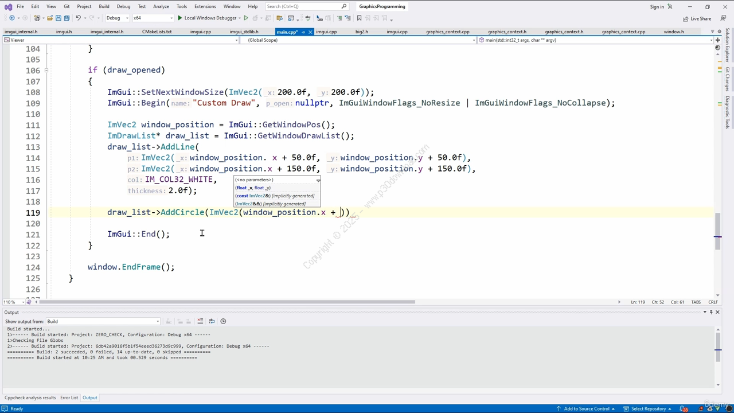The height and width of the screenshot is (413, 734).
Task: Click Add to Source Control
Action: coord(587,408)
